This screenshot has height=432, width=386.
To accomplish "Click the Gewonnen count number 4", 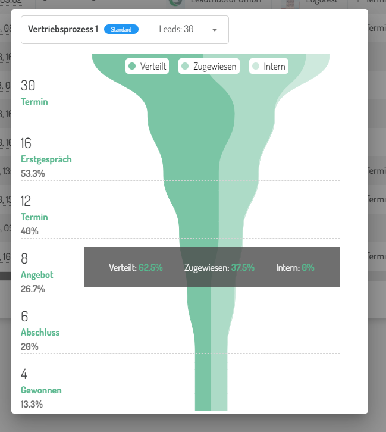I will click(x=24, y=375).
